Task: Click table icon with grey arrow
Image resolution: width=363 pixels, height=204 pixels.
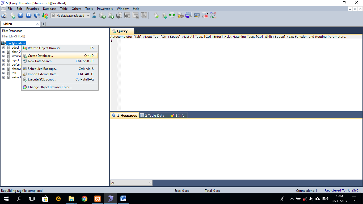Action: [127, 15]
